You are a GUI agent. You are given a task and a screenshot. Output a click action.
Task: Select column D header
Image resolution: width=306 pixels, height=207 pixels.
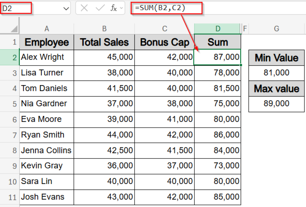(218, 29)
